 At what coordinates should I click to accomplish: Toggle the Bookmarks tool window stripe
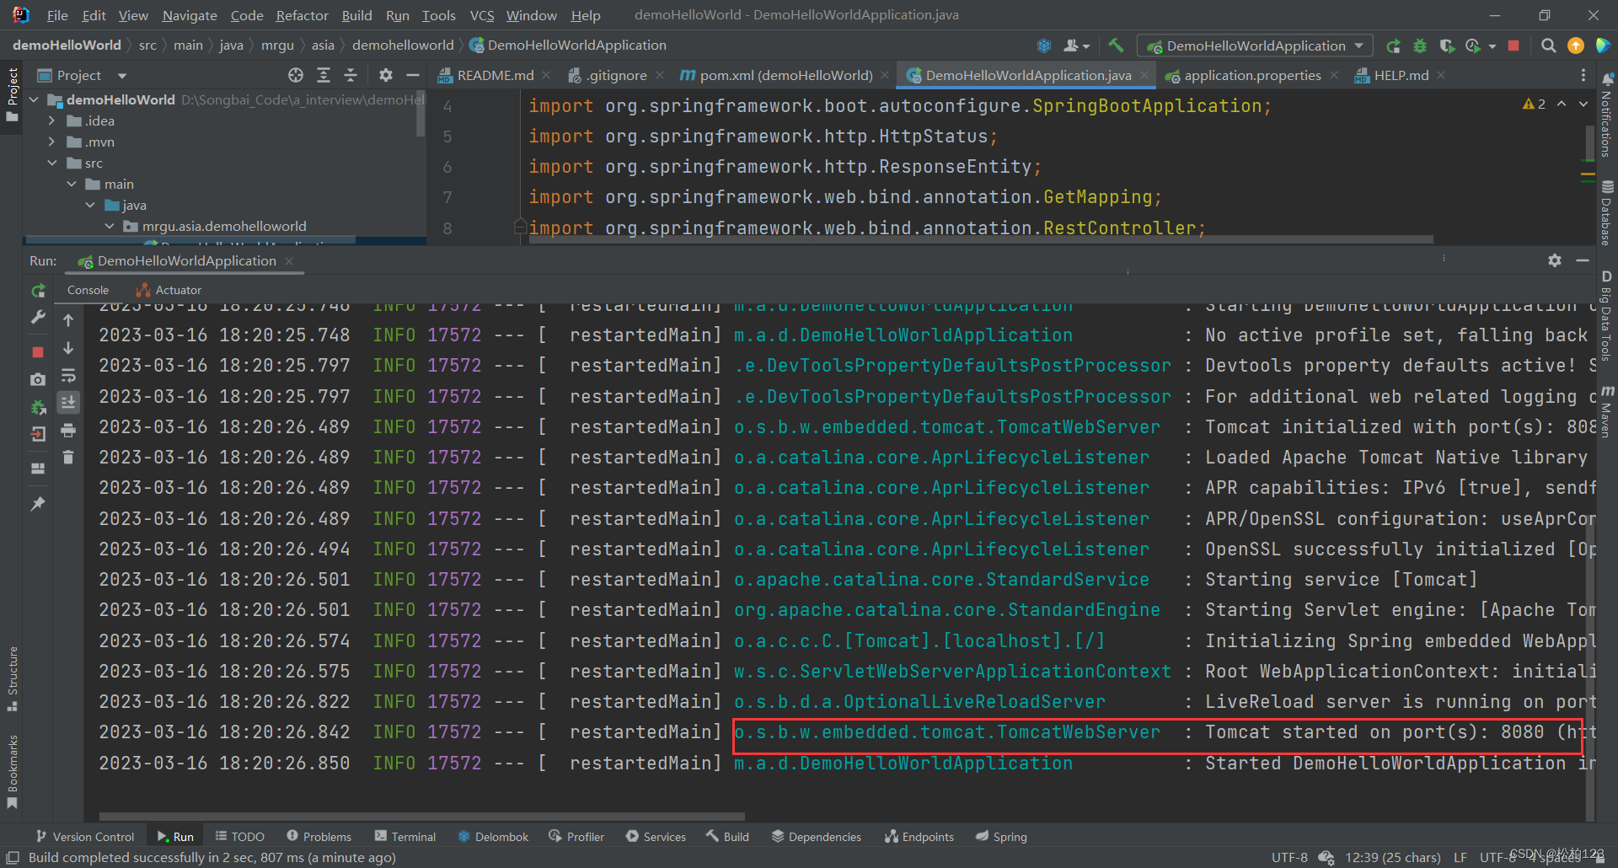(x=12, y=772)
